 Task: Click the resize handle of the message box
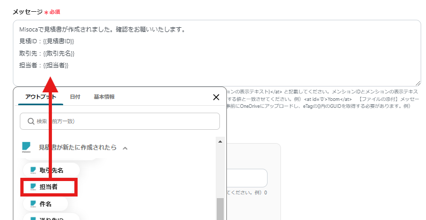pyautogui.click(x=418, y=83)
